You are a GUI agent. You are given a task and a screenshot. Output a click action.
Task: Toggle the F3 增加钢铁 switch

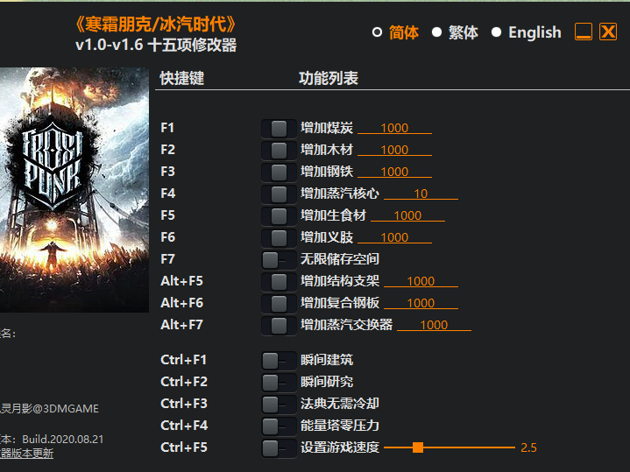coord(279,173)
